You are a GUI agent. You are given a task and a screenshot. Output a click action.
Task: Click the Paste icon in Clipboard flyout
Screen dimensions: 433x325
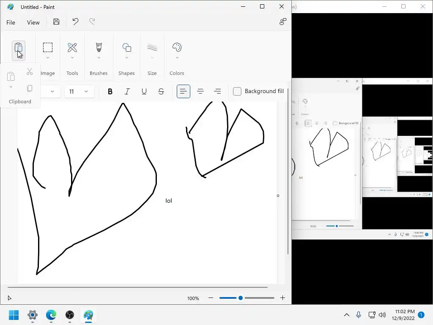(x=11, y=76)
